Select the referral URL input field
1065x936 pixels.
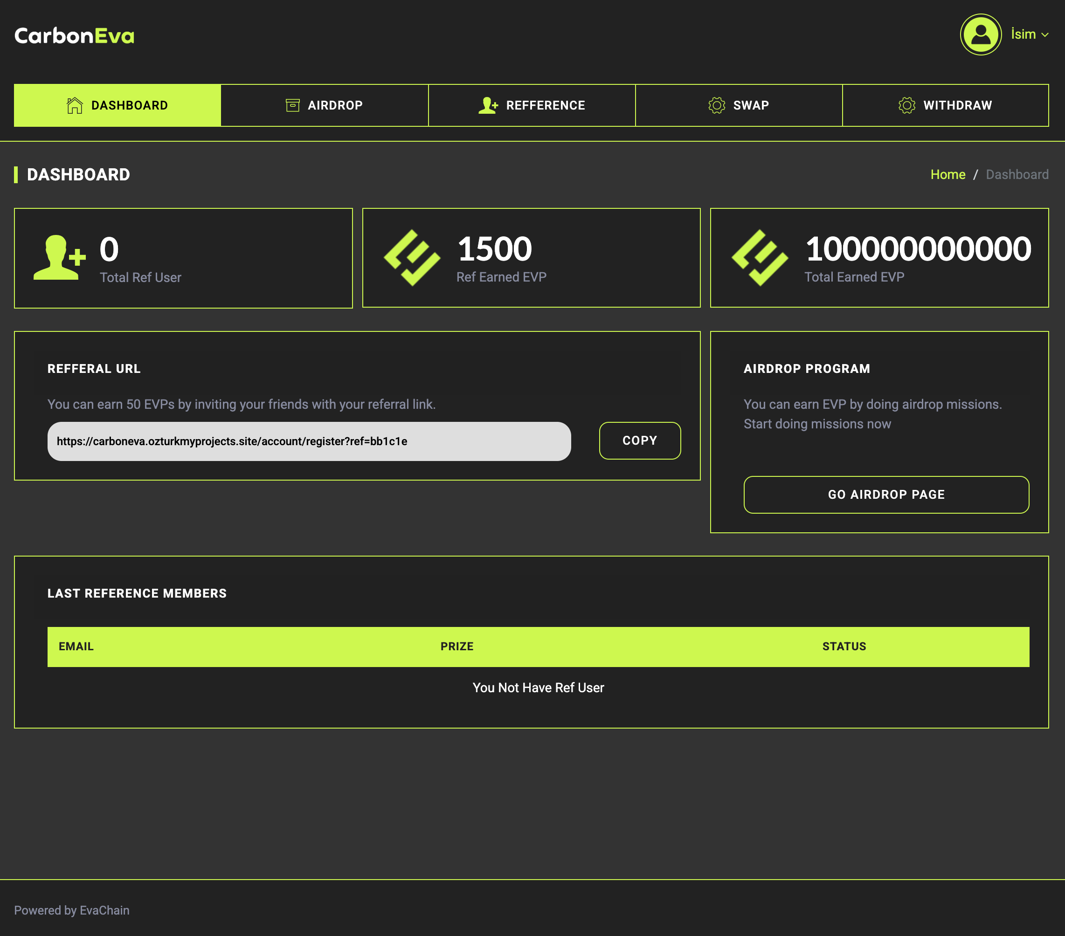[x=309, y=441]
